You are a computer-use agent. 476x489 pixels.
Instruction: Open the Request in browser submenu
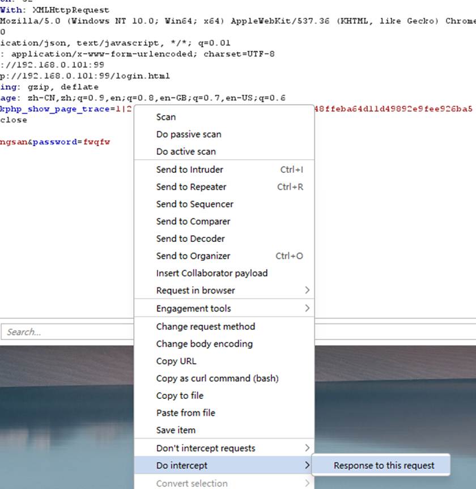224,290
